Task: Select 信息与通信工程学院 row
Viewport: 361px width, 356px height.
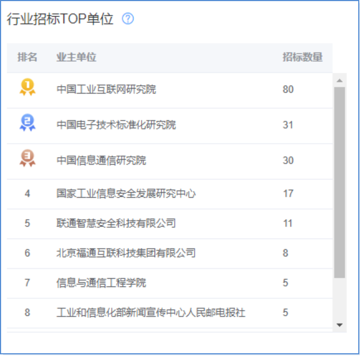Action: [x=169, y=283]
